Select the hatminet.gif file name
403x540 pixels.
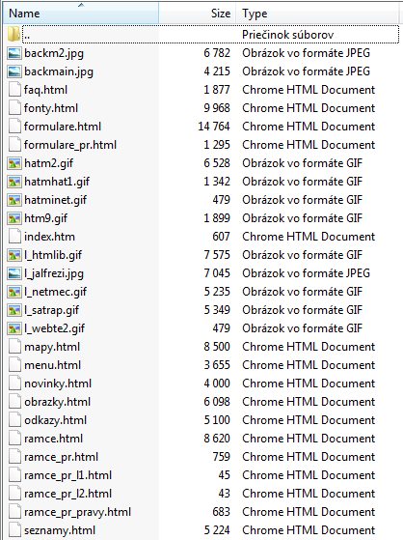tap(55, 200)
